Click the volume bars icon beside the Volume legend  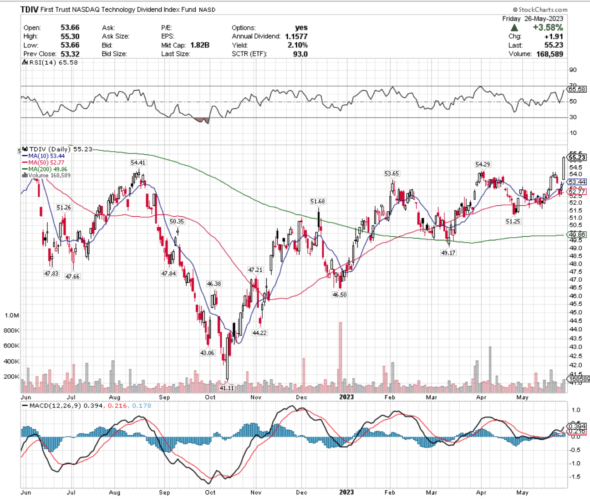pos(25,175)
